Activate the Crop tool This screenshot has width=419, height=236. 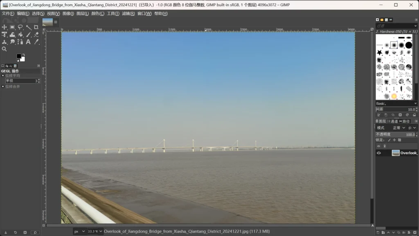tap(36, 27)
